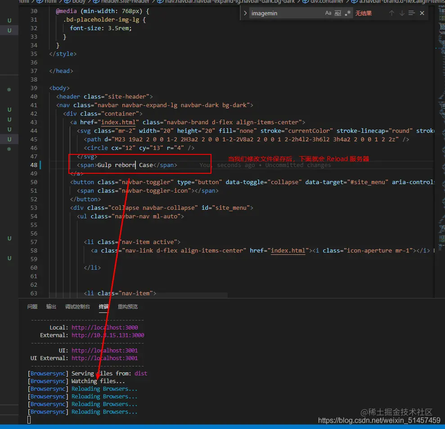Click the </head> tag on line 37

click(61, 71)
